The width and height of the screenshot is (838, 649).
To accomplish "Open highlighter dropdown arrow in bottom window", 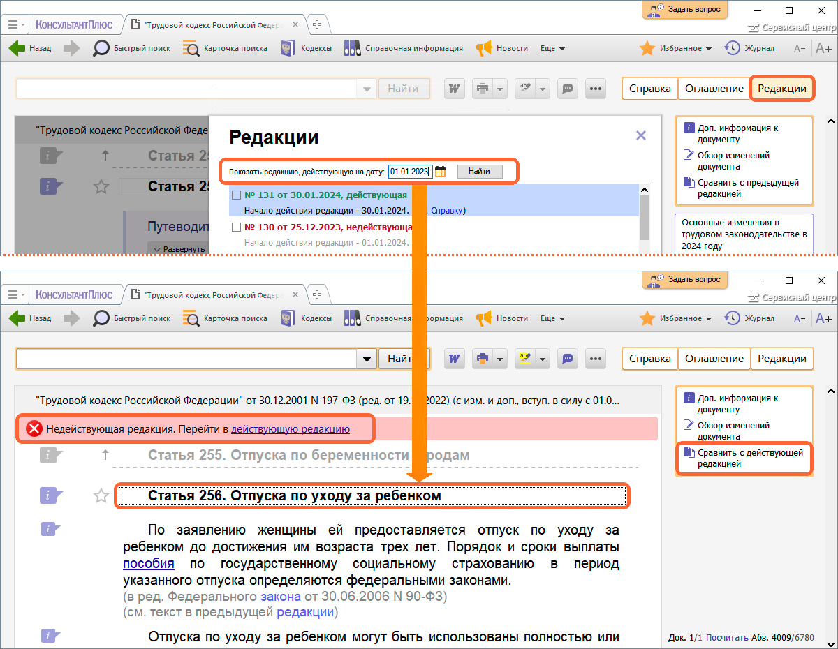I will point(543,359).
